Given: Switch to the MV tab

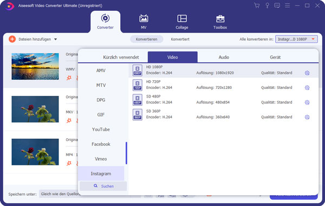Looking at the screenshot, I should [144, 22].
